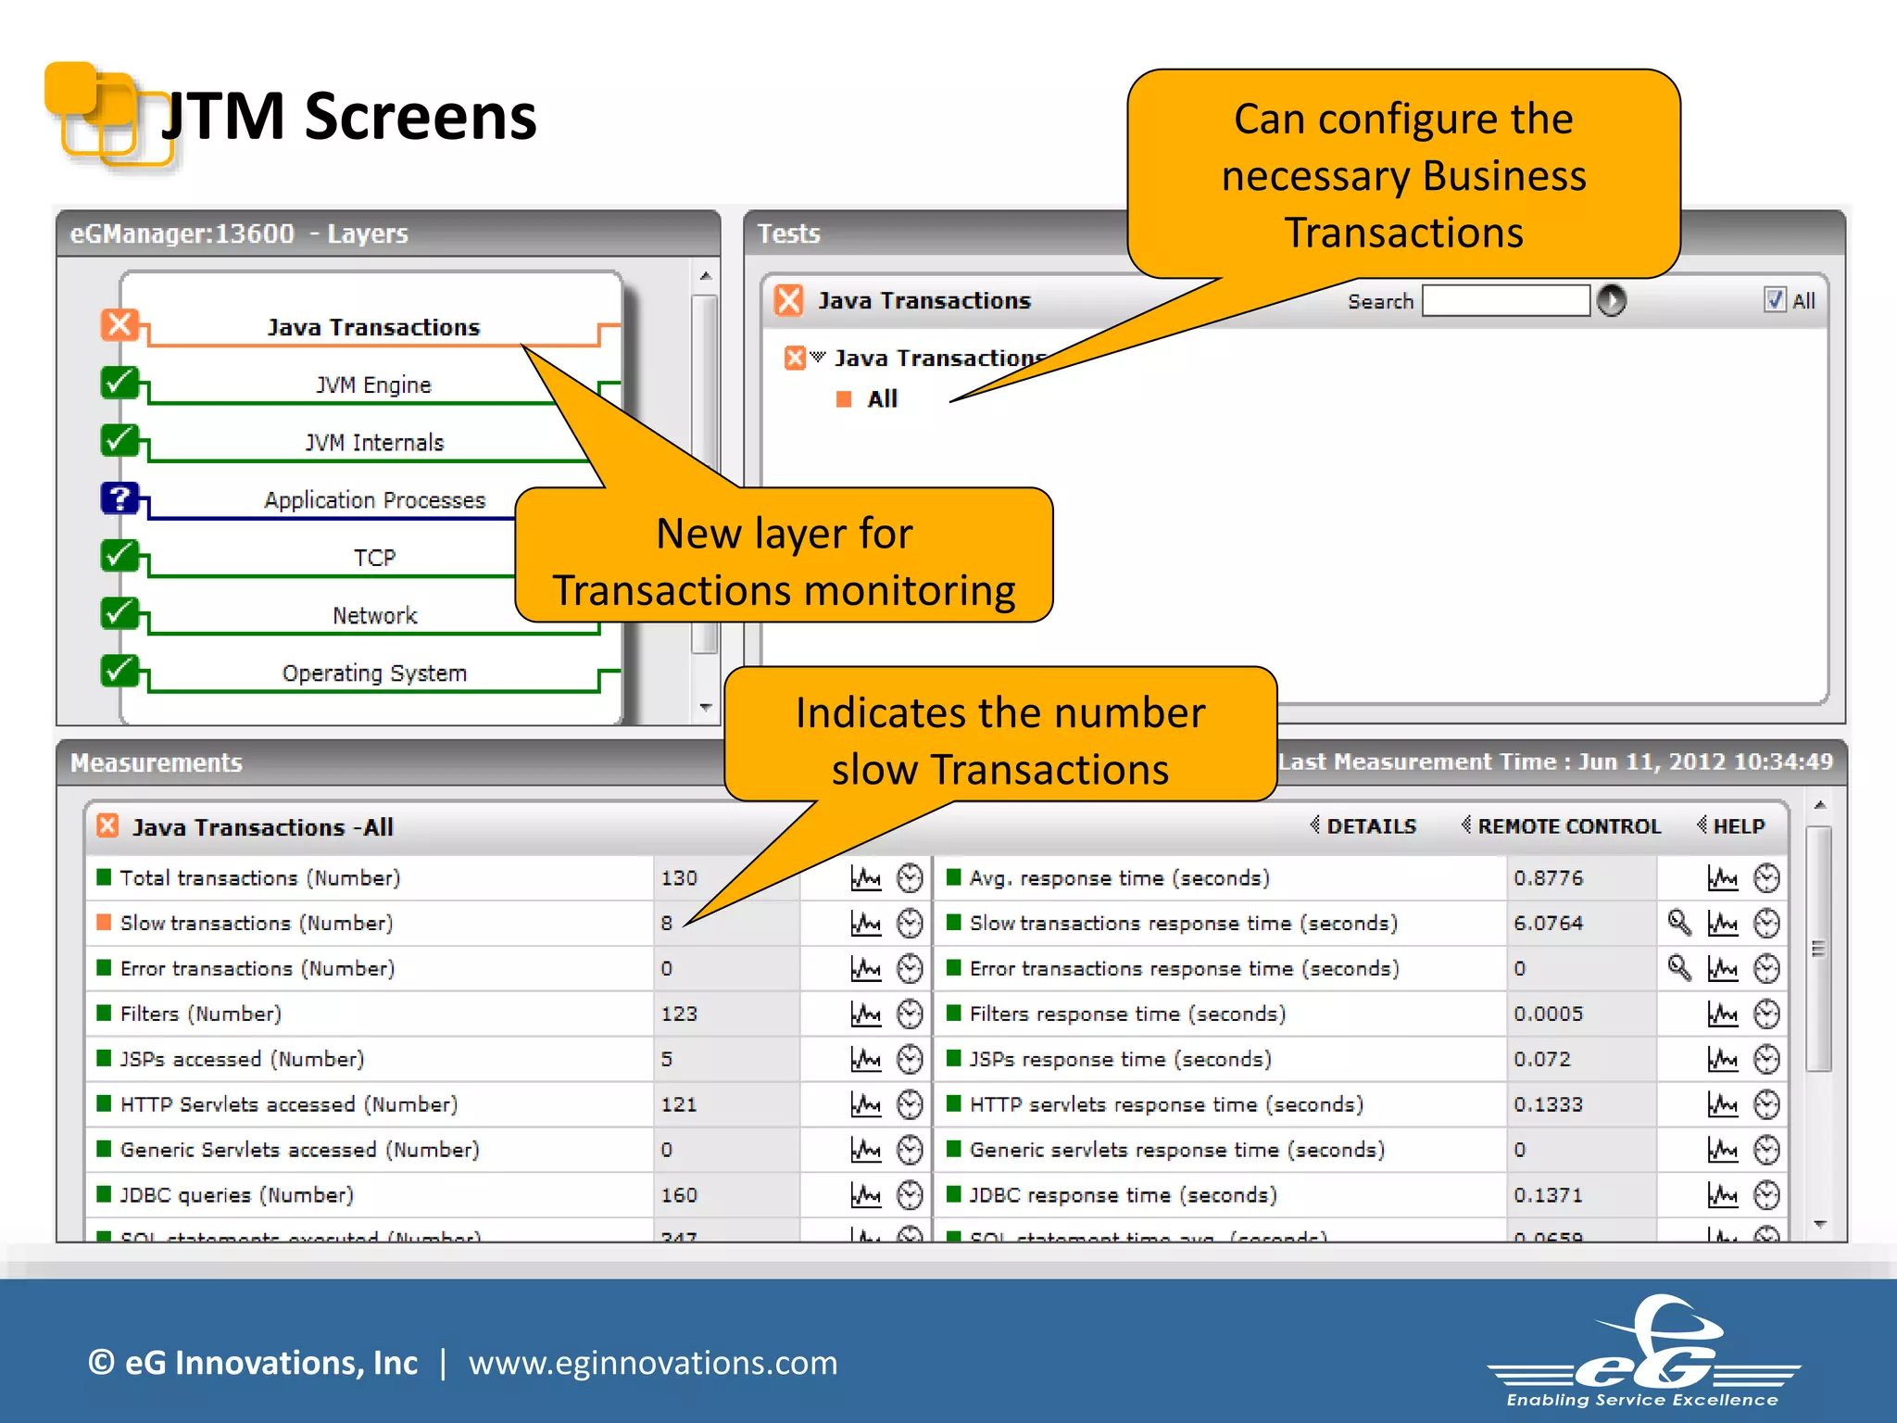Image resolution: width=1897 pixels, height=1423 pixels.
Task: Click graph icon for Avg. response time
Action: coord(1722,877)
